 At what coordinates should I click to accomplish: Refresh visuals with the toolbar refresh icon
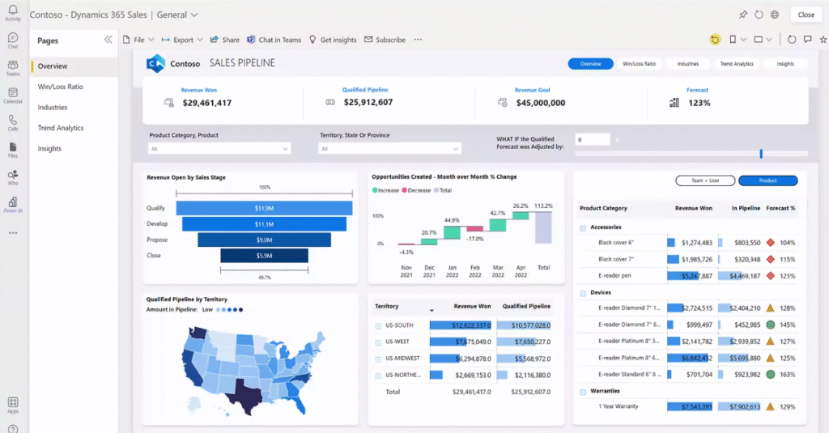coord(792,40)
